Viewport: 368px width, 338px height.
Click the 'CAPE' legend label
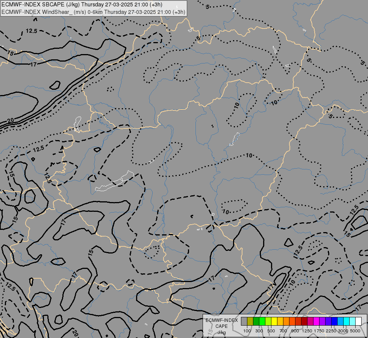(x=221, y=326)
